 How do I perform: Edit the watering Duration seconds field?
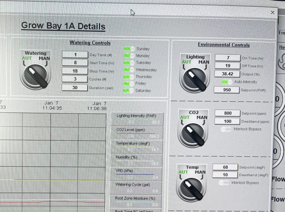pos(75,88)
